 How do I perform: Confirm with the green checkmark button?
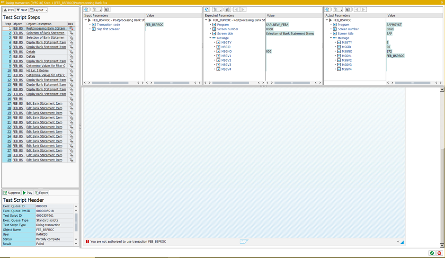432,253
